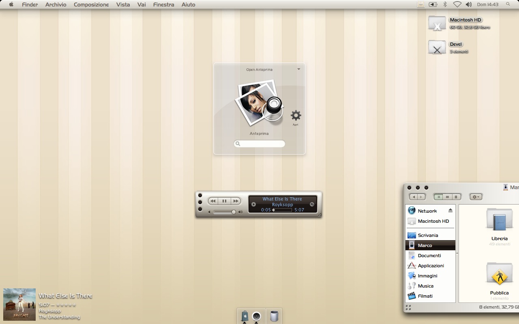Open the Aiuto menu
Viewport: 519px width, 324px height.
click(x=188, y=4)
